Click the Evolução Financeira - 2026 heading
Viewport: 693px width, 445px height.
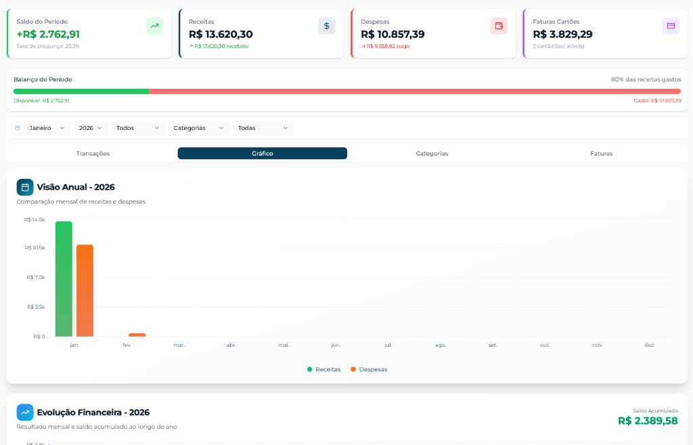tap(93, 412)
